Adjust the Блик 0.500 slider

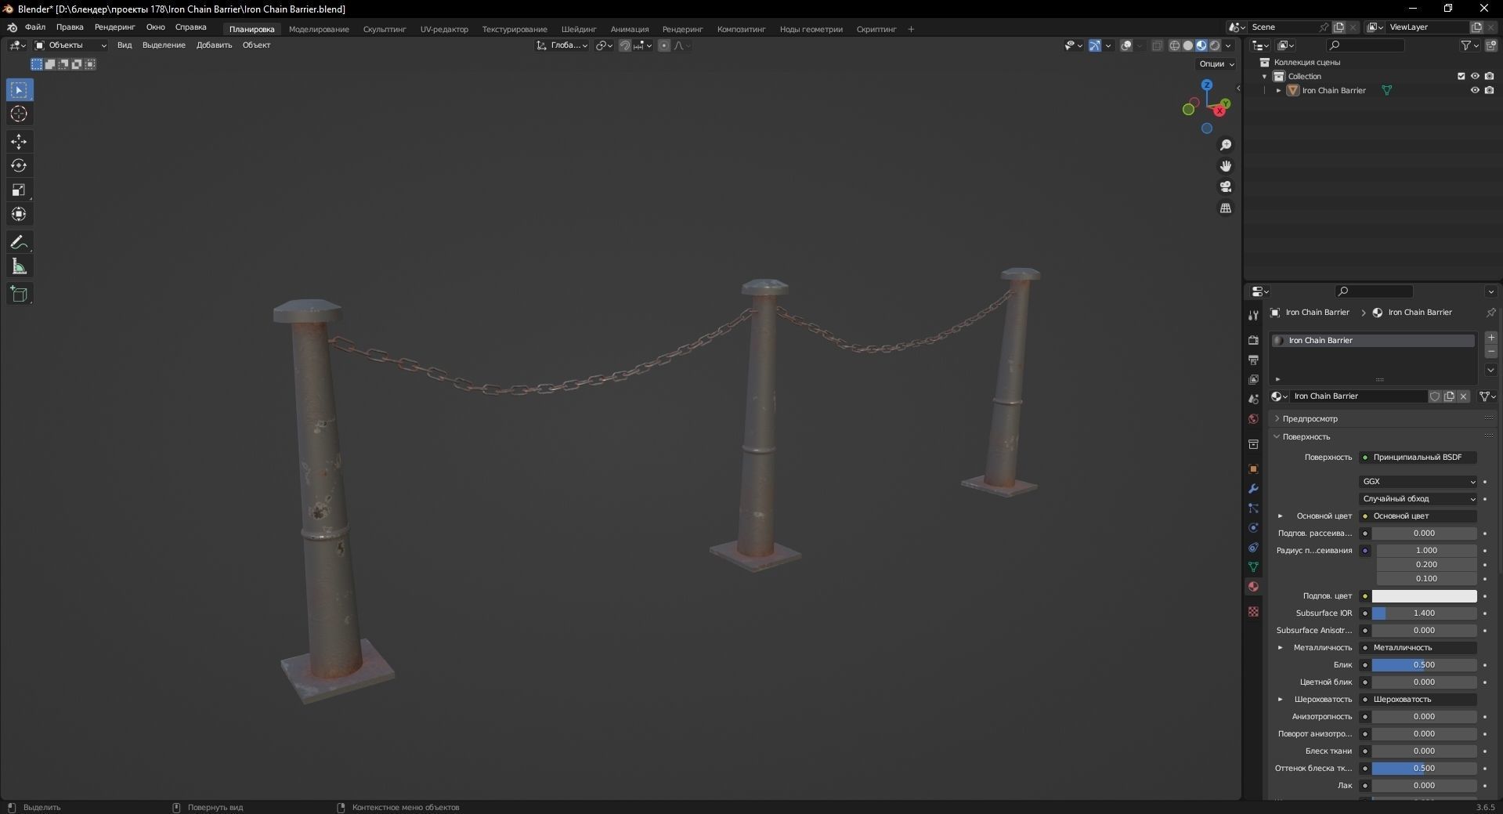point(1424,665)
